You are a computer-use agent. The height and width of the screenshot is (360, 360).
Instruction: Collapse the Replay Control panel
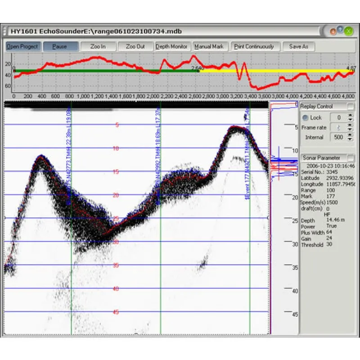click(x=350, y=107)
